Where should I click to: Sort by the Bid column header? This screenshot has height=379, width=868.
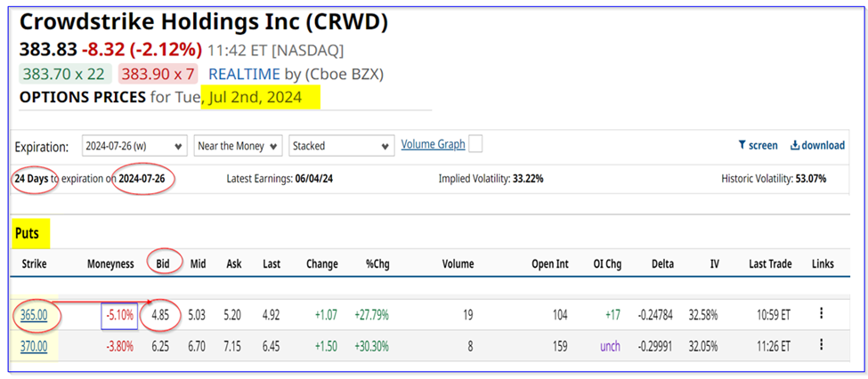(x=163, y=264)
